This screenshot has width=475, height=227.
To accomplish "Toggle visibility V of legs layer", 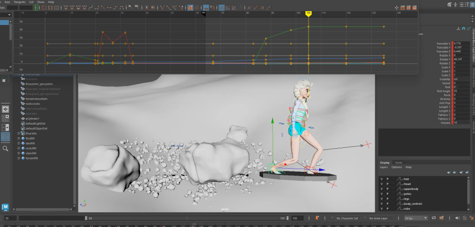I will [382, 199].
